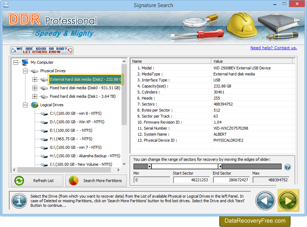Select H:\ Akansha Backup drive
The image size is (307, 227).
click(x=85, y=156)
